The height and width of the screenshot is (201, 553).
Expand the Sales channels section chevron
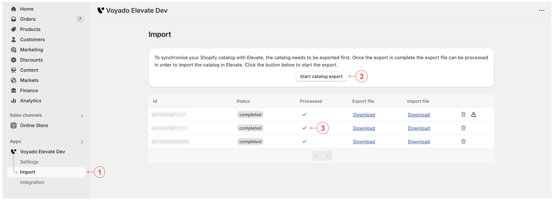point(82,116)
